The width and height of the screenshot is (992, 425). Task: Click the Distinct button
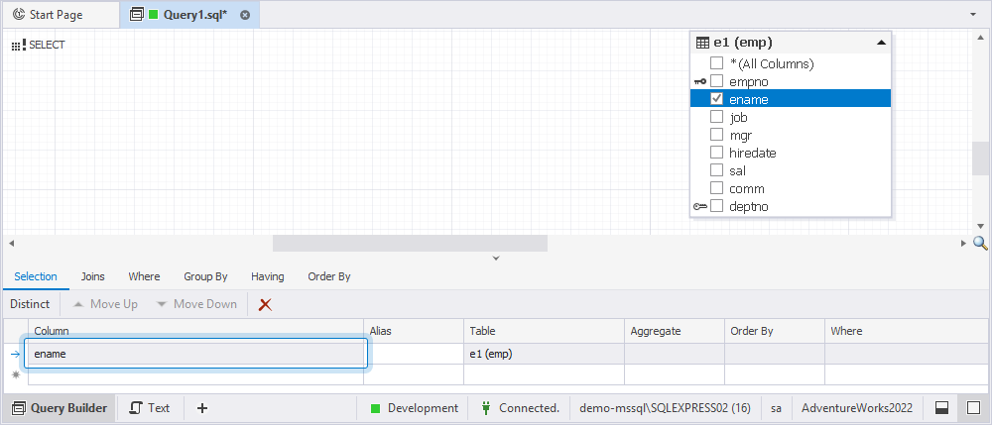[30, 304]
